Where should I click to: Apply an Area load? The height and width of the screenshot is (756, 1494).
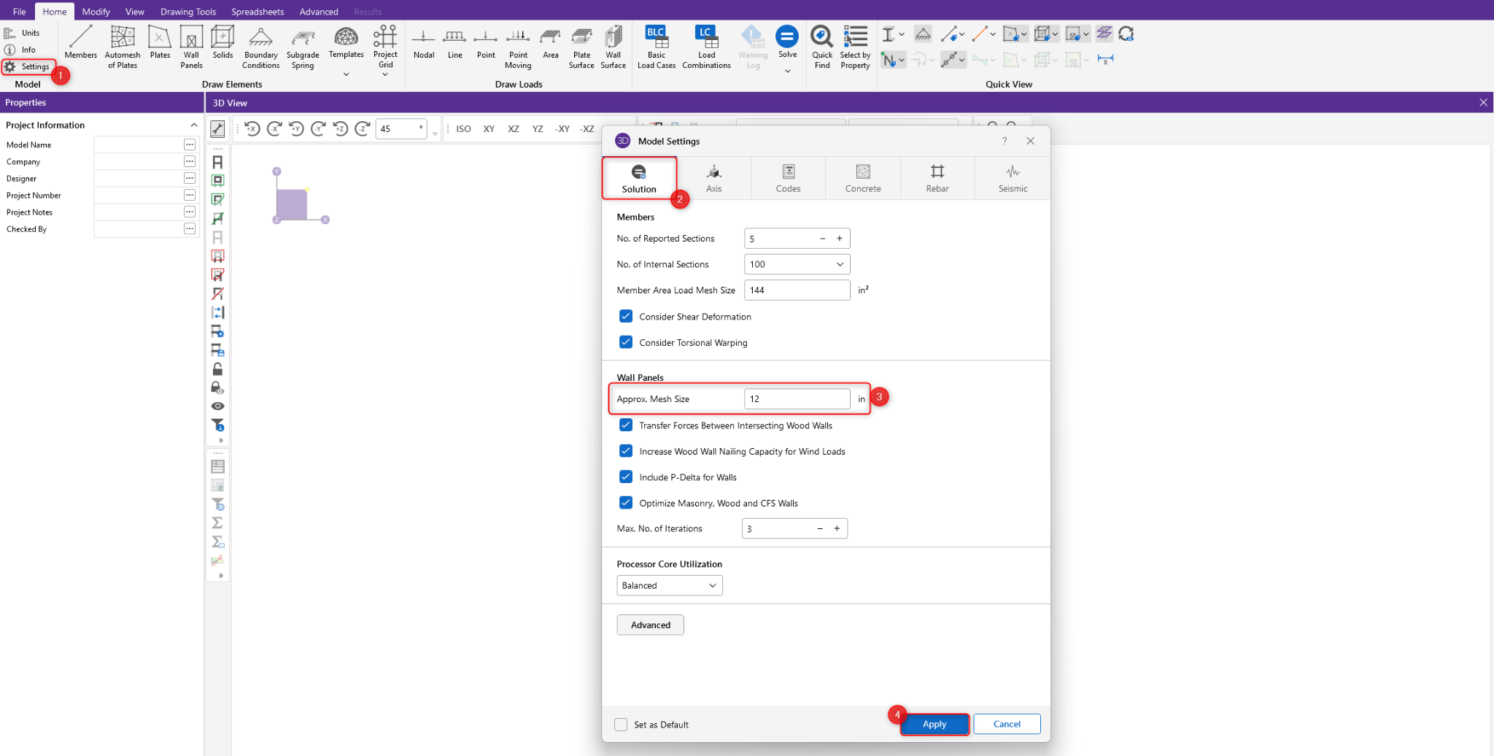pos(551,42)
